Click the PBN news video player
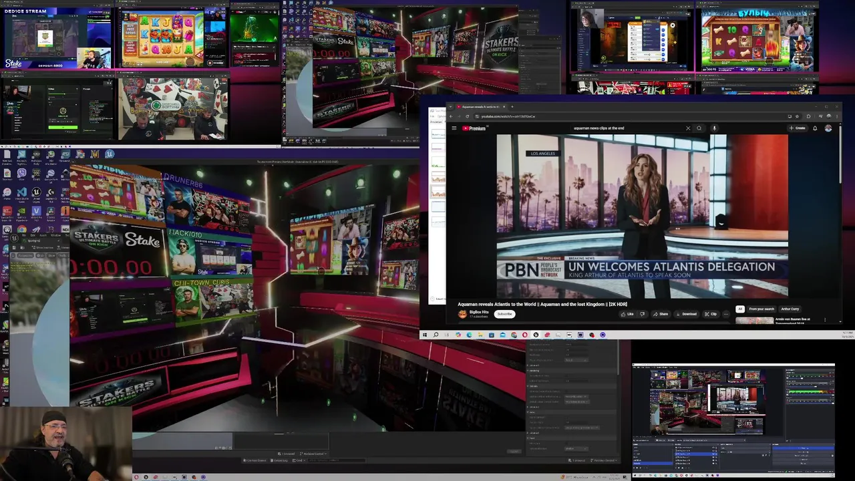This screenshot has height=481, width=855. pyautogui.click(x=642, y=215)
